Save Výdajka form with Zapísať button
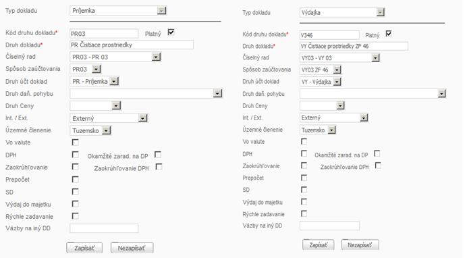 coord(318,245)
